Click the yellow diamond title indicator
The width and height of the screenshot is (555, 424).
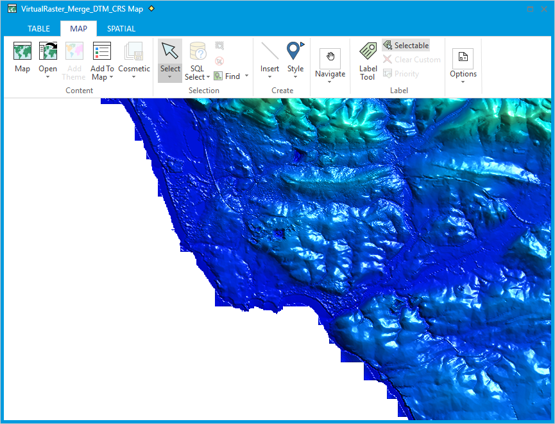tap(151, 8)
